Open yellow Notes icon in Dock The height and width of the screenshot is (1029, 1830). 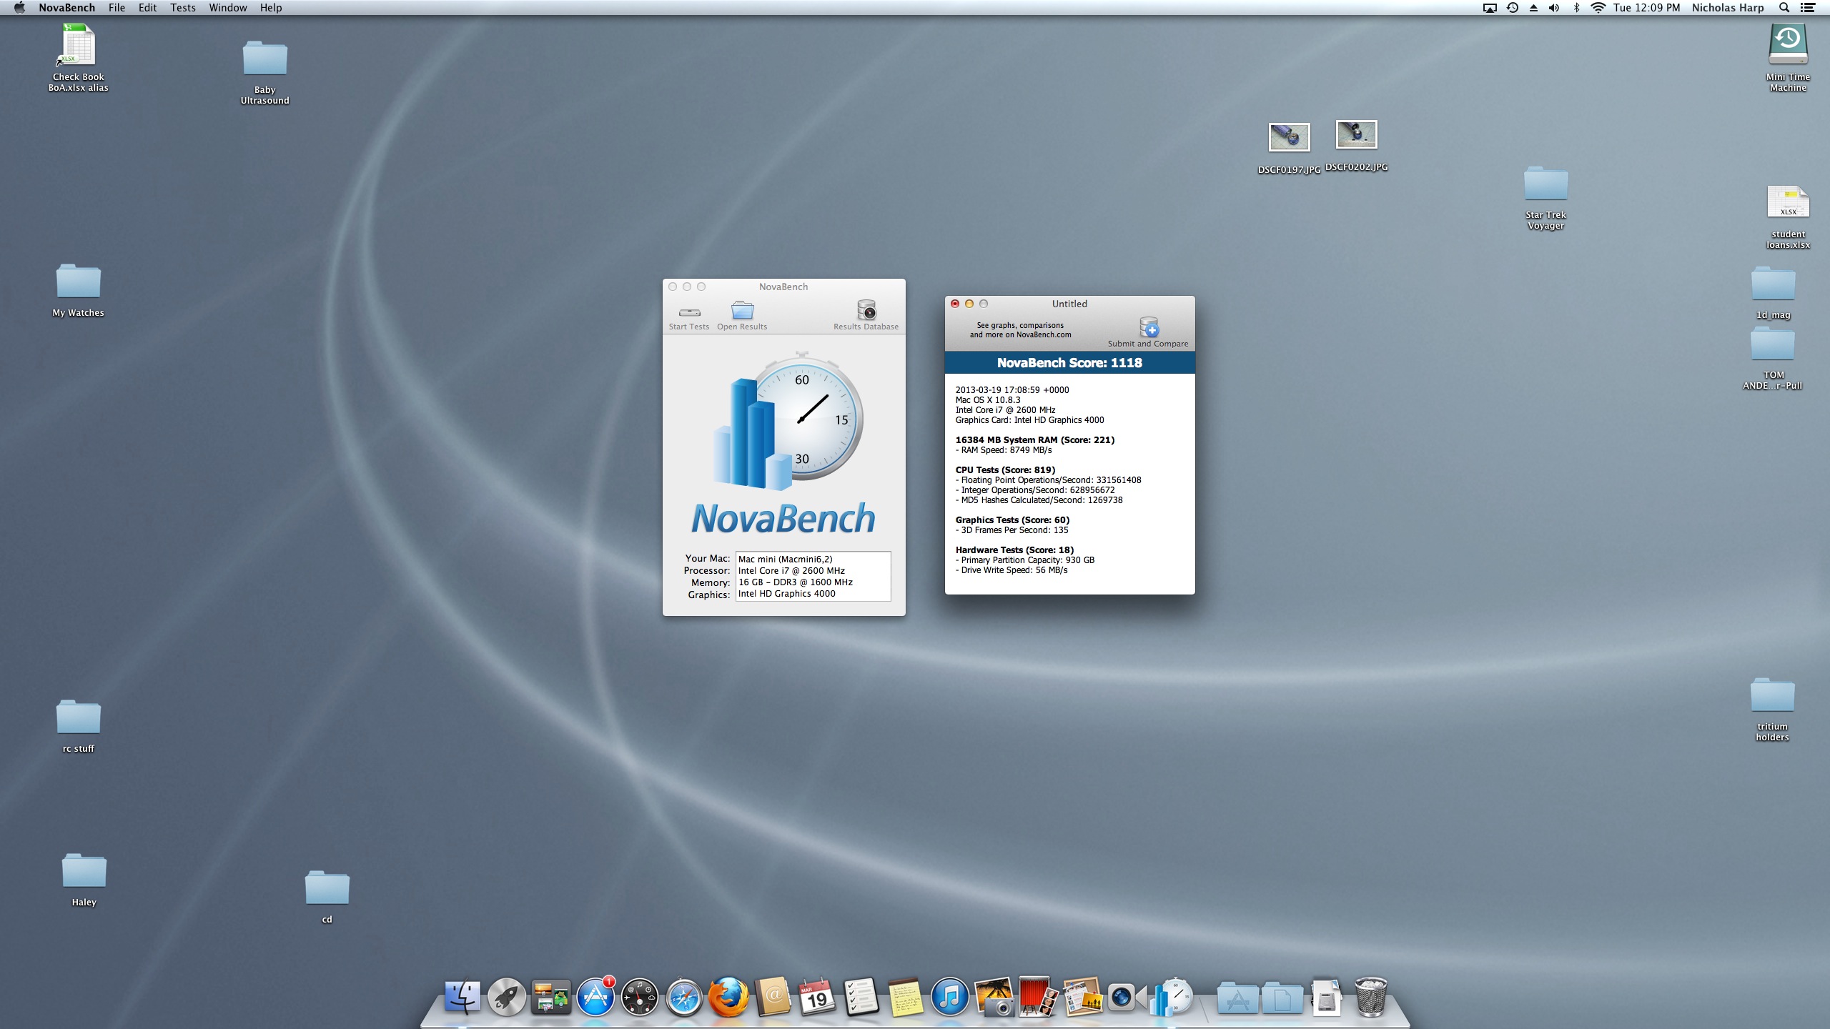(x=906, y=996)
